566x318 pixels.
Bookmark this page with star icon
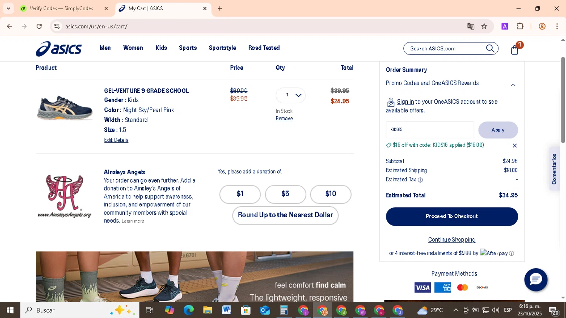484,26
